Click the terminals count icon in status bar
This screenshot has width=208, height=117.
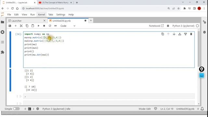[30, 109]
